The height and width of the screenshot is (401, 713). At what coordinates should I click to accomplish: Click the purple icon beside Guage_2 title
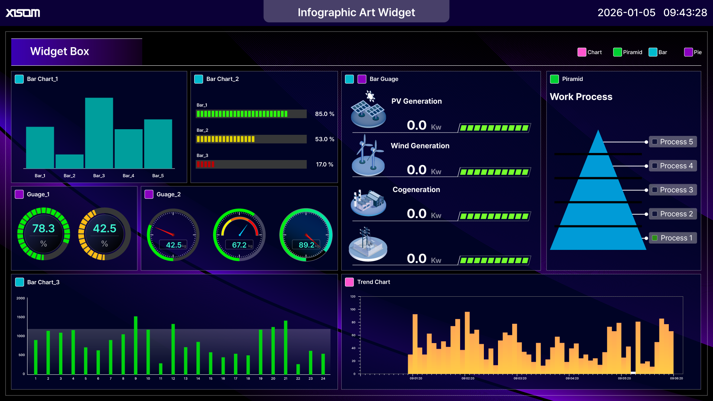(149, 194)
